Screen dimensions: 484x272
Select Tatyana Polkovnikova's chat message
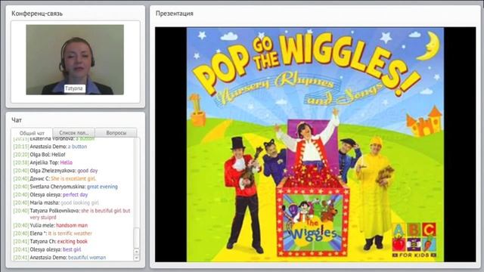[72, 214]
